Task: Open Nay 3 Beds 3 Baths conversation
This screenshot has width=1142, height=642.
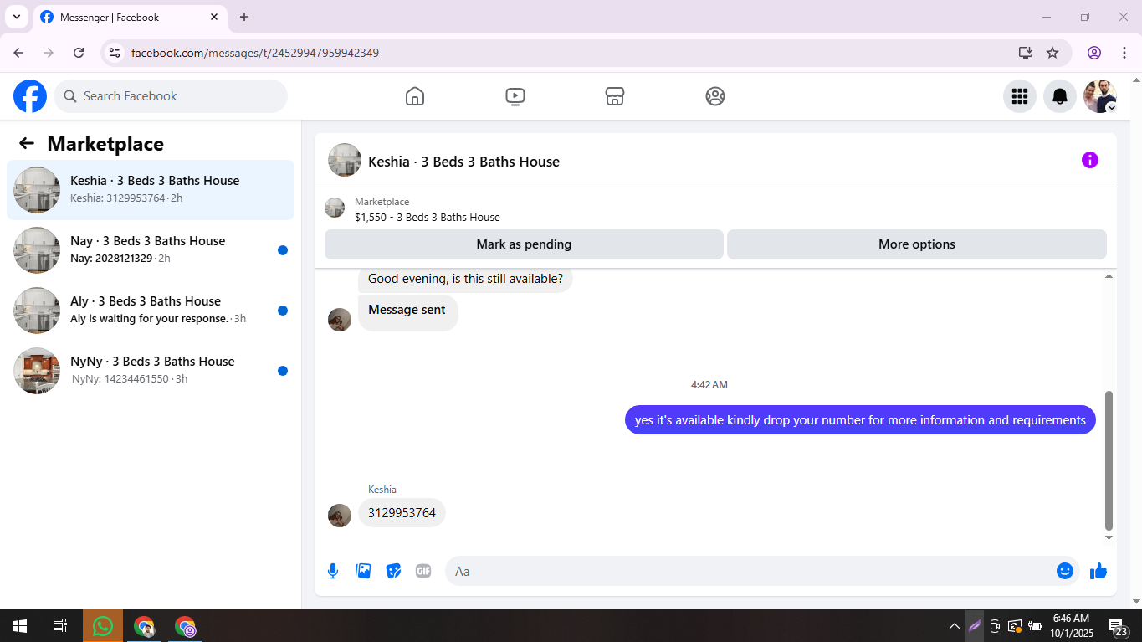Action: coord(151,250)
